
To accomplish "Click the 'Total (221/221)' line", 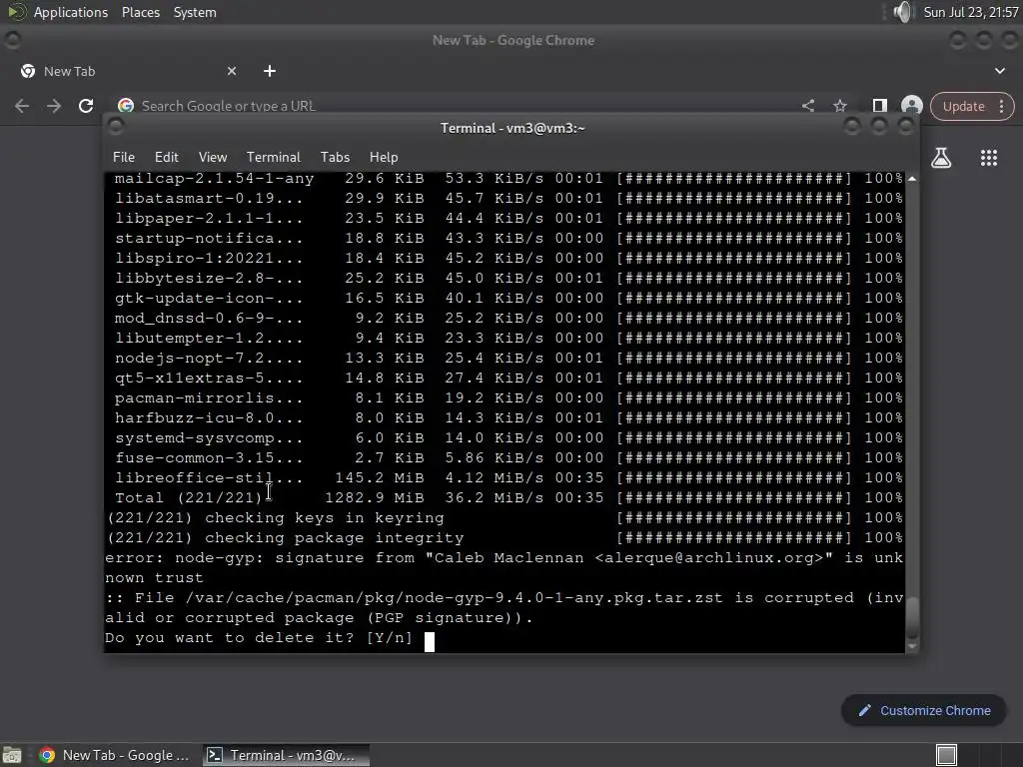I will [x=509, y=498].
